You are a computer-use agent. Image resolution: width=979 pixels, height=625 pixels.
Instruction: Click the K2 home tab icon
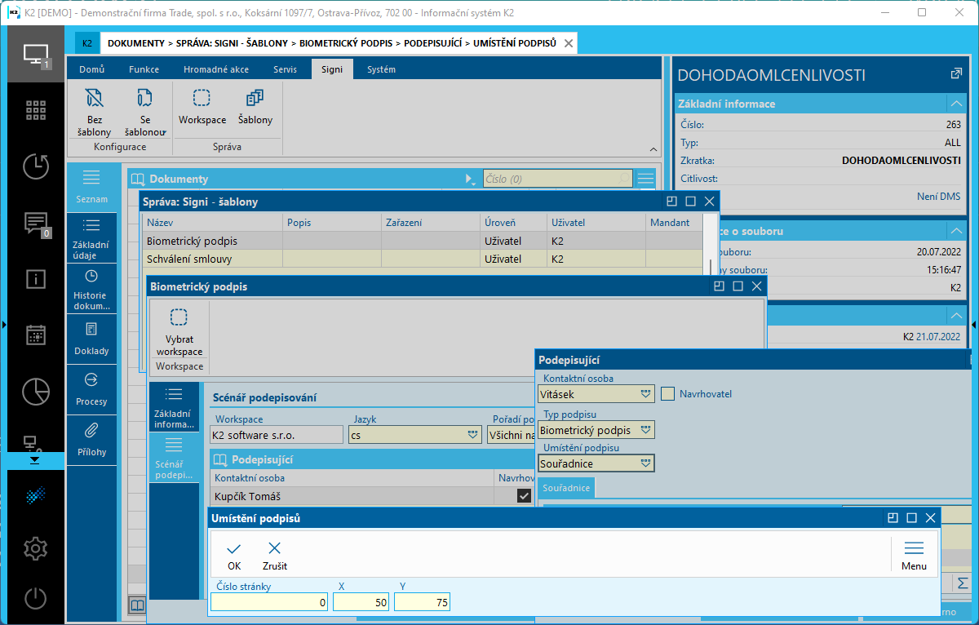[x=86, y=43]
